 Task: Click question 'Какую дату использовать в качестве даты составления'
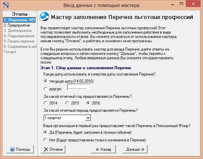(99, 74)
